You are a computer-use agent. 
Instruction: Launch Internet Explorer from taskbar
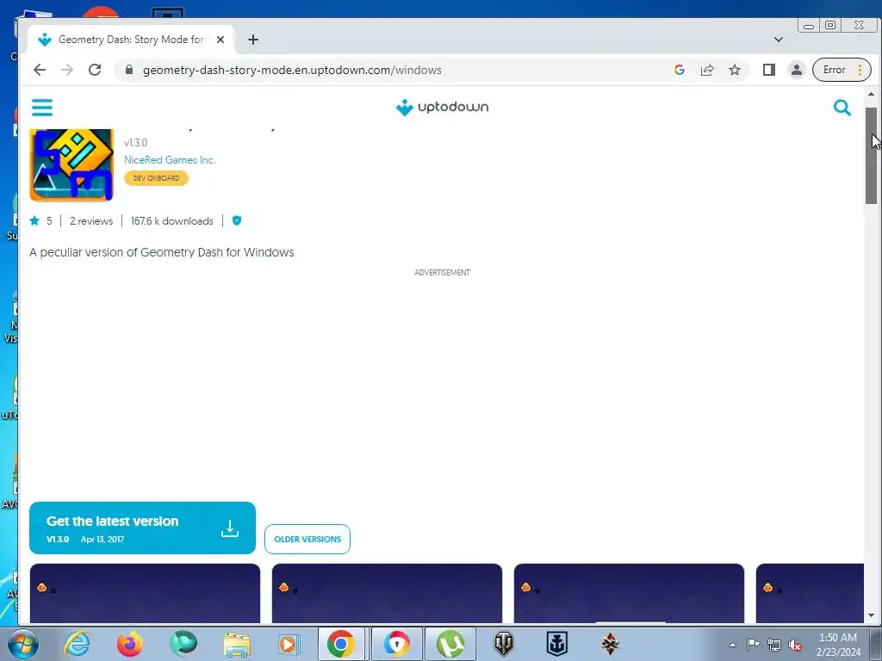(77, 644)
